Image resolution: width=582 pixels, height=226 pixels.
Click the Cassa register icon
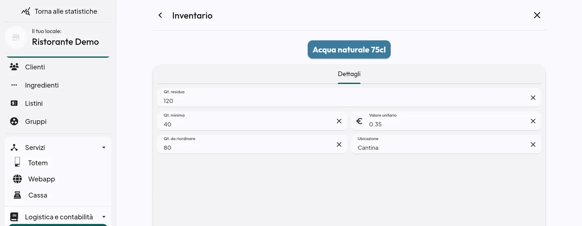pos(17,195)
